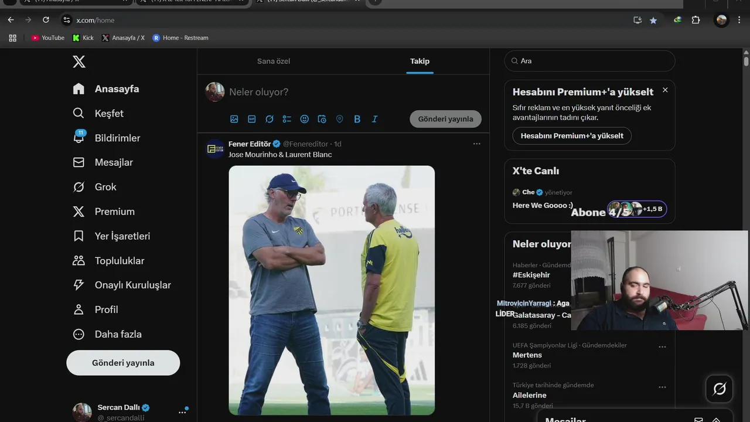Open Grok from the sidebar
750x422 pixels.
point(94,187)
